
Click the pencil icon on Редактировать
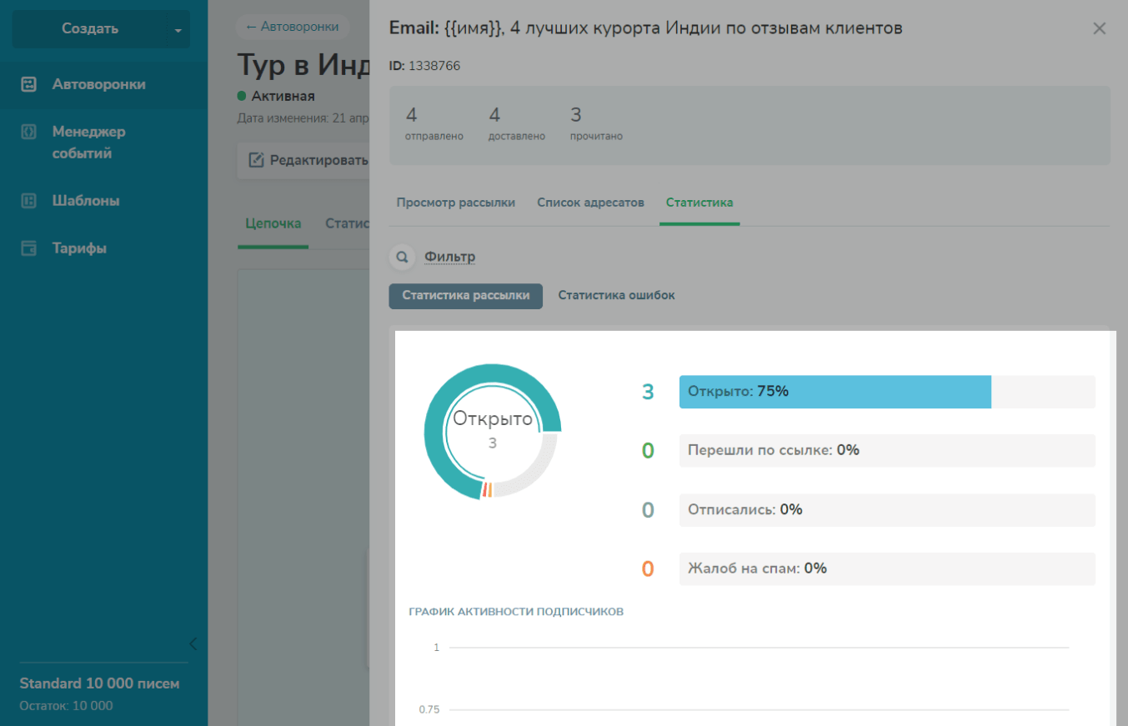(257, 160)
